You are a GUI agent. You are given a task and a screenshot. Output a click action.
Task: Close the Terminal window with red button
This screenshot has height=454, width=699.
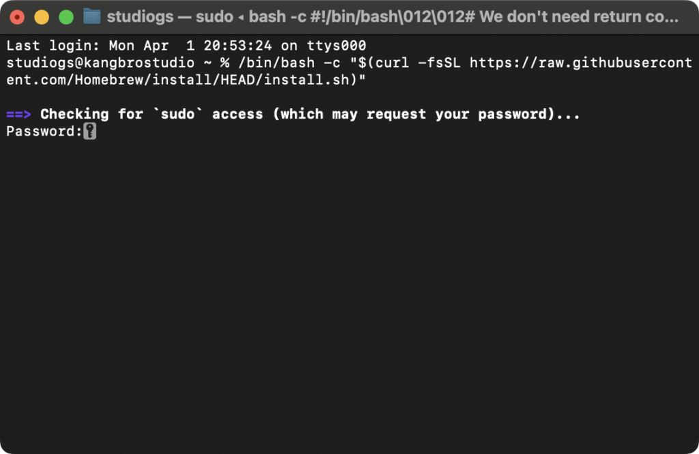point(17,17)
